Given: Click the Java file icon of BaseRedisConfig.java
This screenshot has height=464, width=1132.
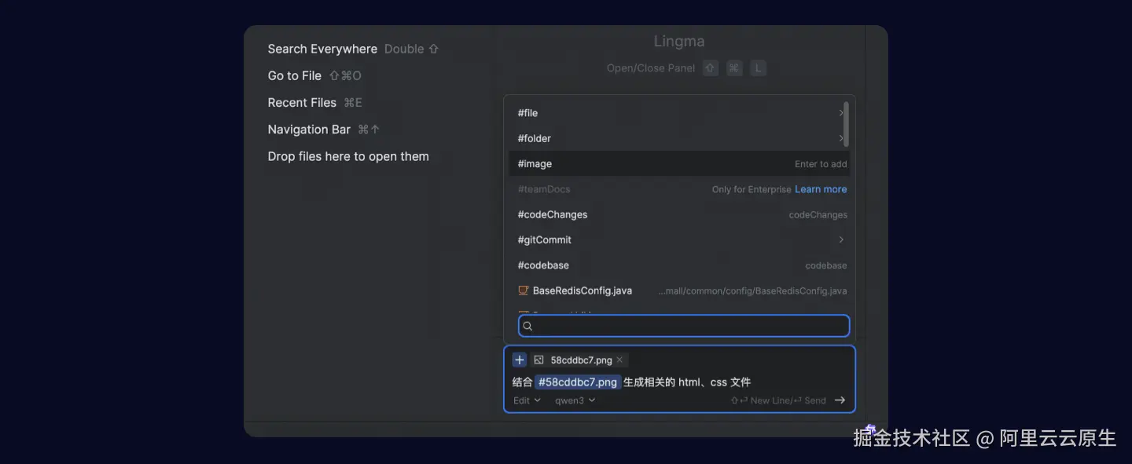Looking at the screenshot, I should [x=523, y=290].
